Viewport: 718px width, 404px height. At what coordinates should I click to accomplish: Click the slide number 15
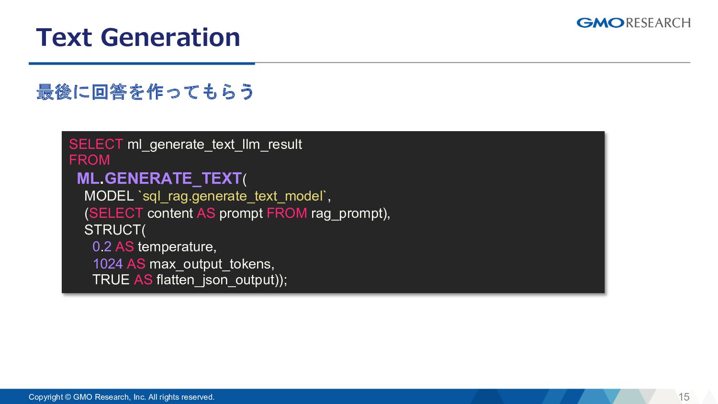click(684, 397)
